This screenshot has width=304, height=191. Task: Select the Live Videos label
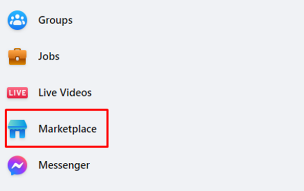point(65,92)
